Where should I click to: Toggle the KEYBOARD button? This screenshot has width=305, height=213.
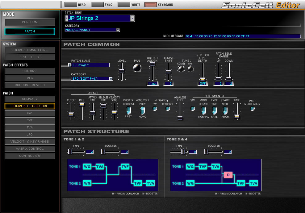click(x=150, y=4)
